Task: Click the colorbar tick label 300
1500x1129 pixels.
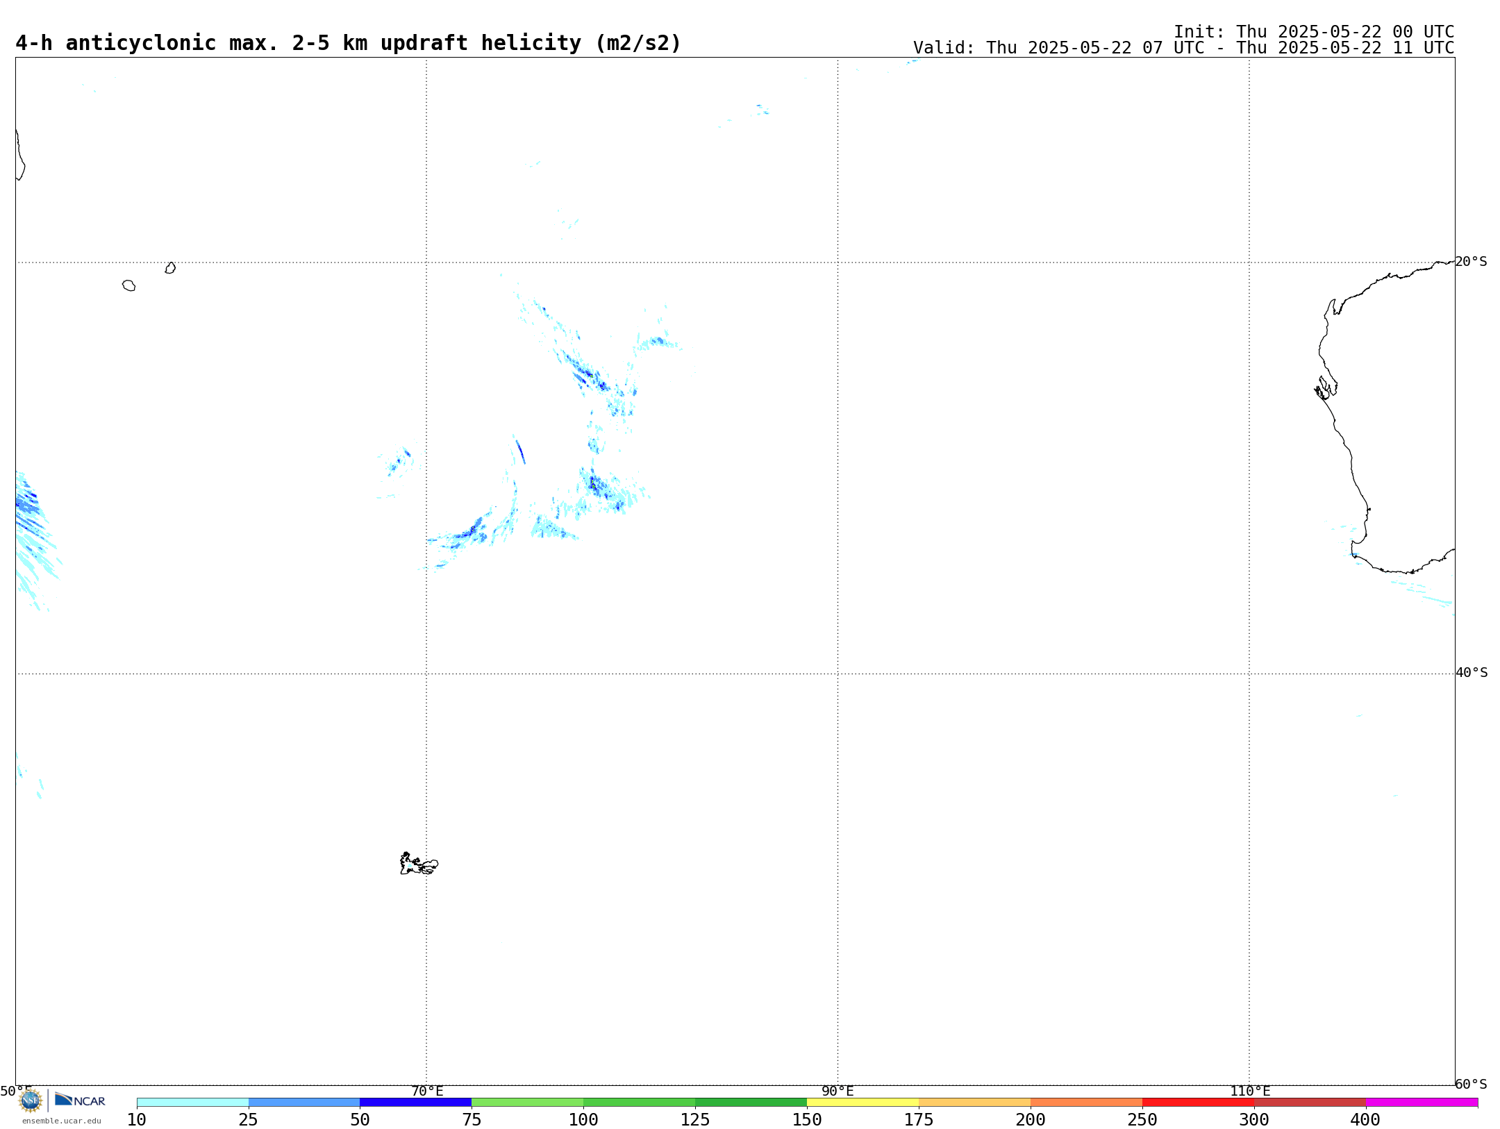Action: click(1254, 1119)
